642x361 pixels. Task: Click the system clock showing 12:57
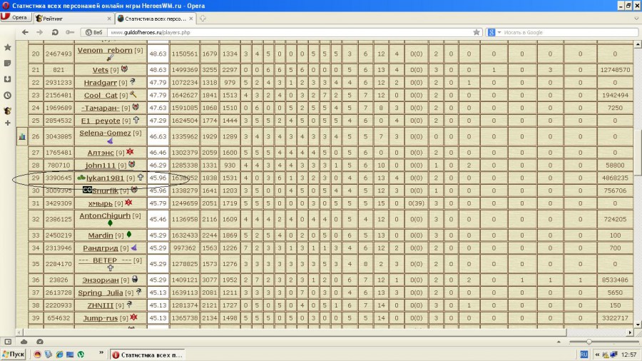click(628, 355)
